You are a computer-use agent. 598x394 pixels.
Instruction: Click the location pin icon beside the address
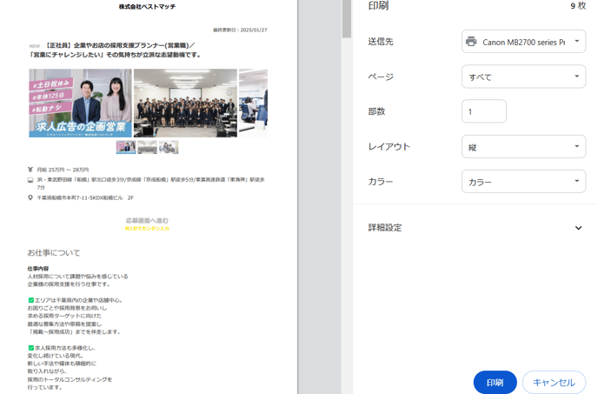coord(30,197)
